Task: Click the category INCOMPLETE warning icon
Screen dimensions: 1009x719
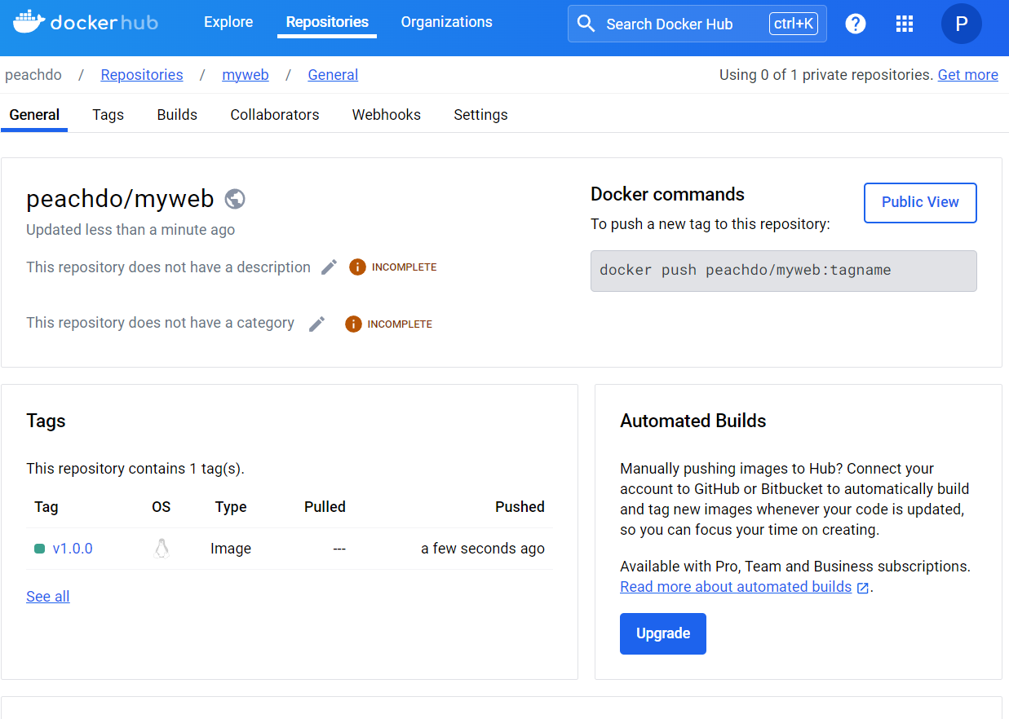Action: [353, 324]
